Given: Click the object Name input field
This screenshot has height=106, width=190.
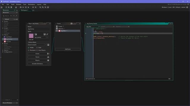Looking at the screenshot, I should (x=39, y=29).
